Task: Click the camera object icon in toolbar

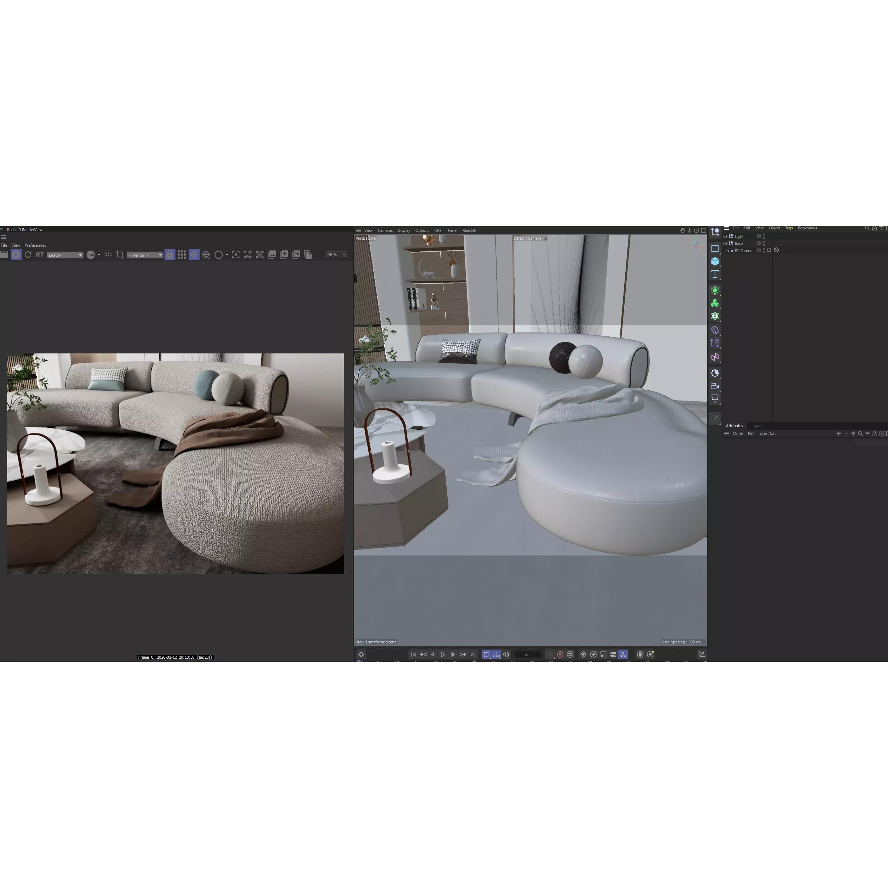Action: pyautogui.click(x=715, y=386)
